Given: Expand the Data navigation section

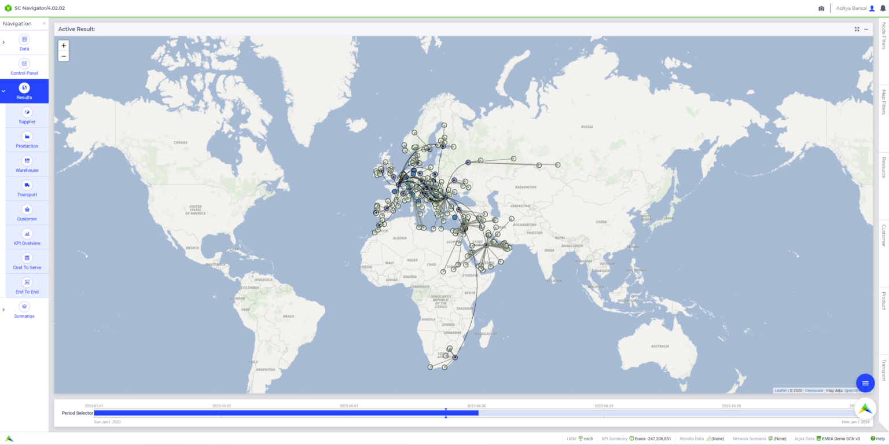Looking at the screenshot, I should click(x=4, y=42).
